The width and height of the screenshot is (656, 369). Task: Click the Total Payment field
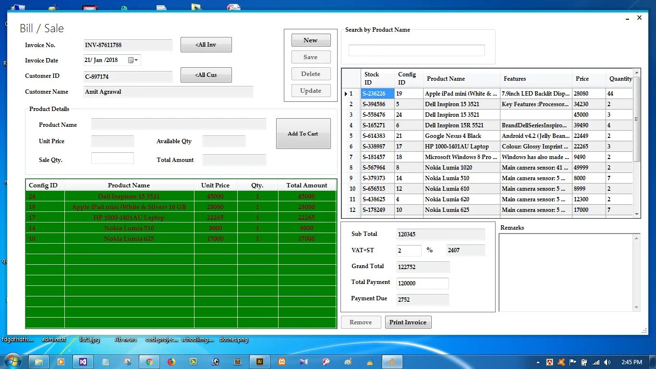point(423,283)
